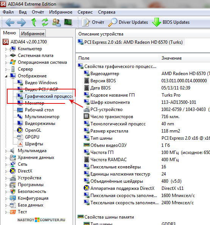Open the system monitor chart icon

[68, 22]
